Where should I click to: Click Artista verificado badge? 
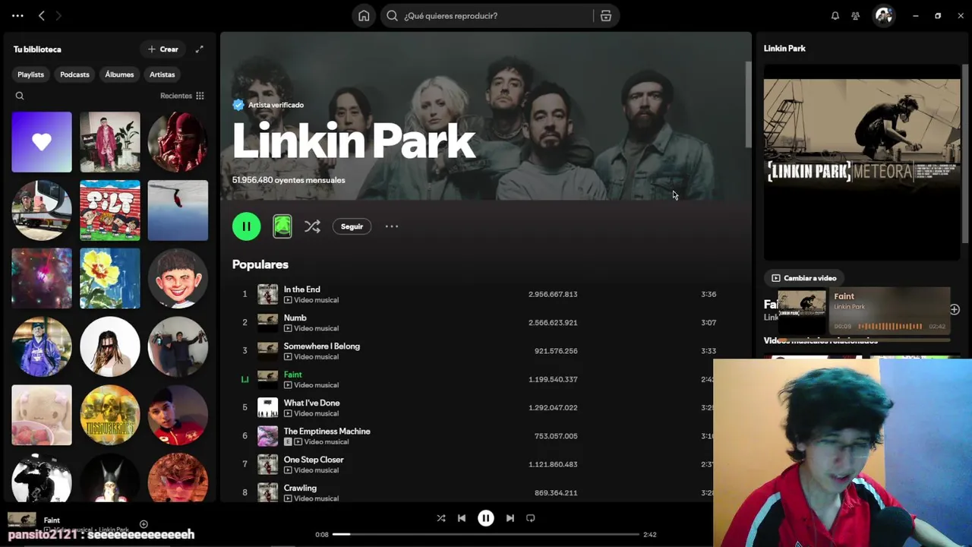click(x=268, y=105)
